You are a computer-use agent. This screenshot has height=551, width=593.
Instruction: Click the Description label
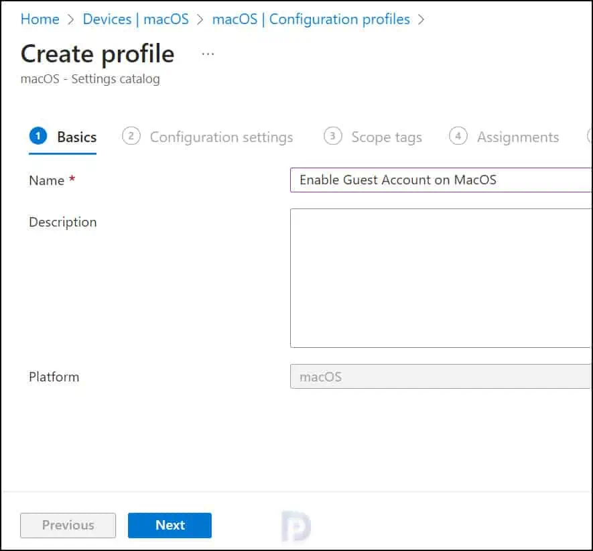coord(63,222)
